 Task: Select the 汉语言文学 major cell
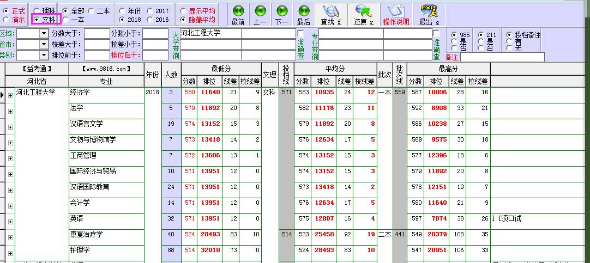tap(107, 127)
